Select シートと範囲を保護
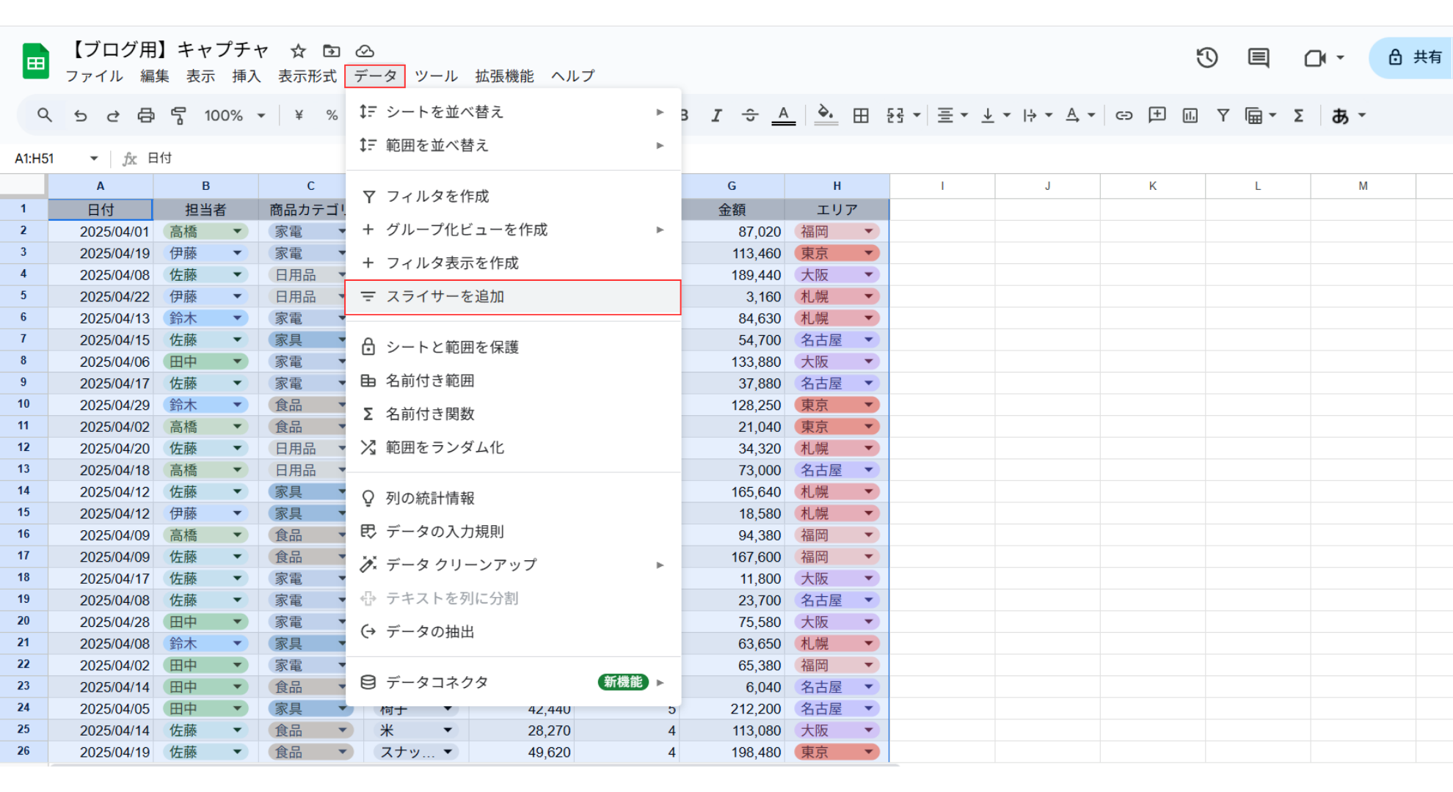Viewport: 1453px width, 792px height. point(512,348)
